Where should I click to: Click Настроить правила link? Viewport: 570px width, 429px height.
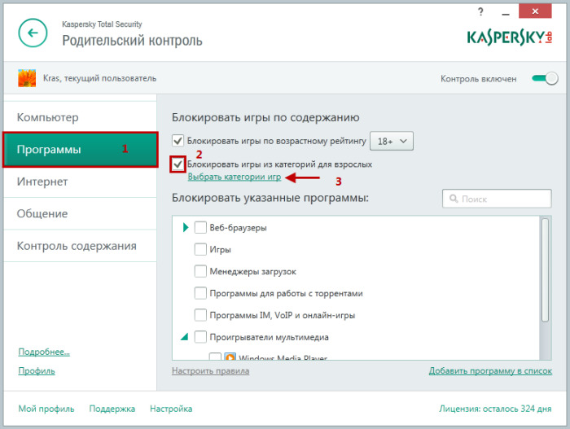210,370
